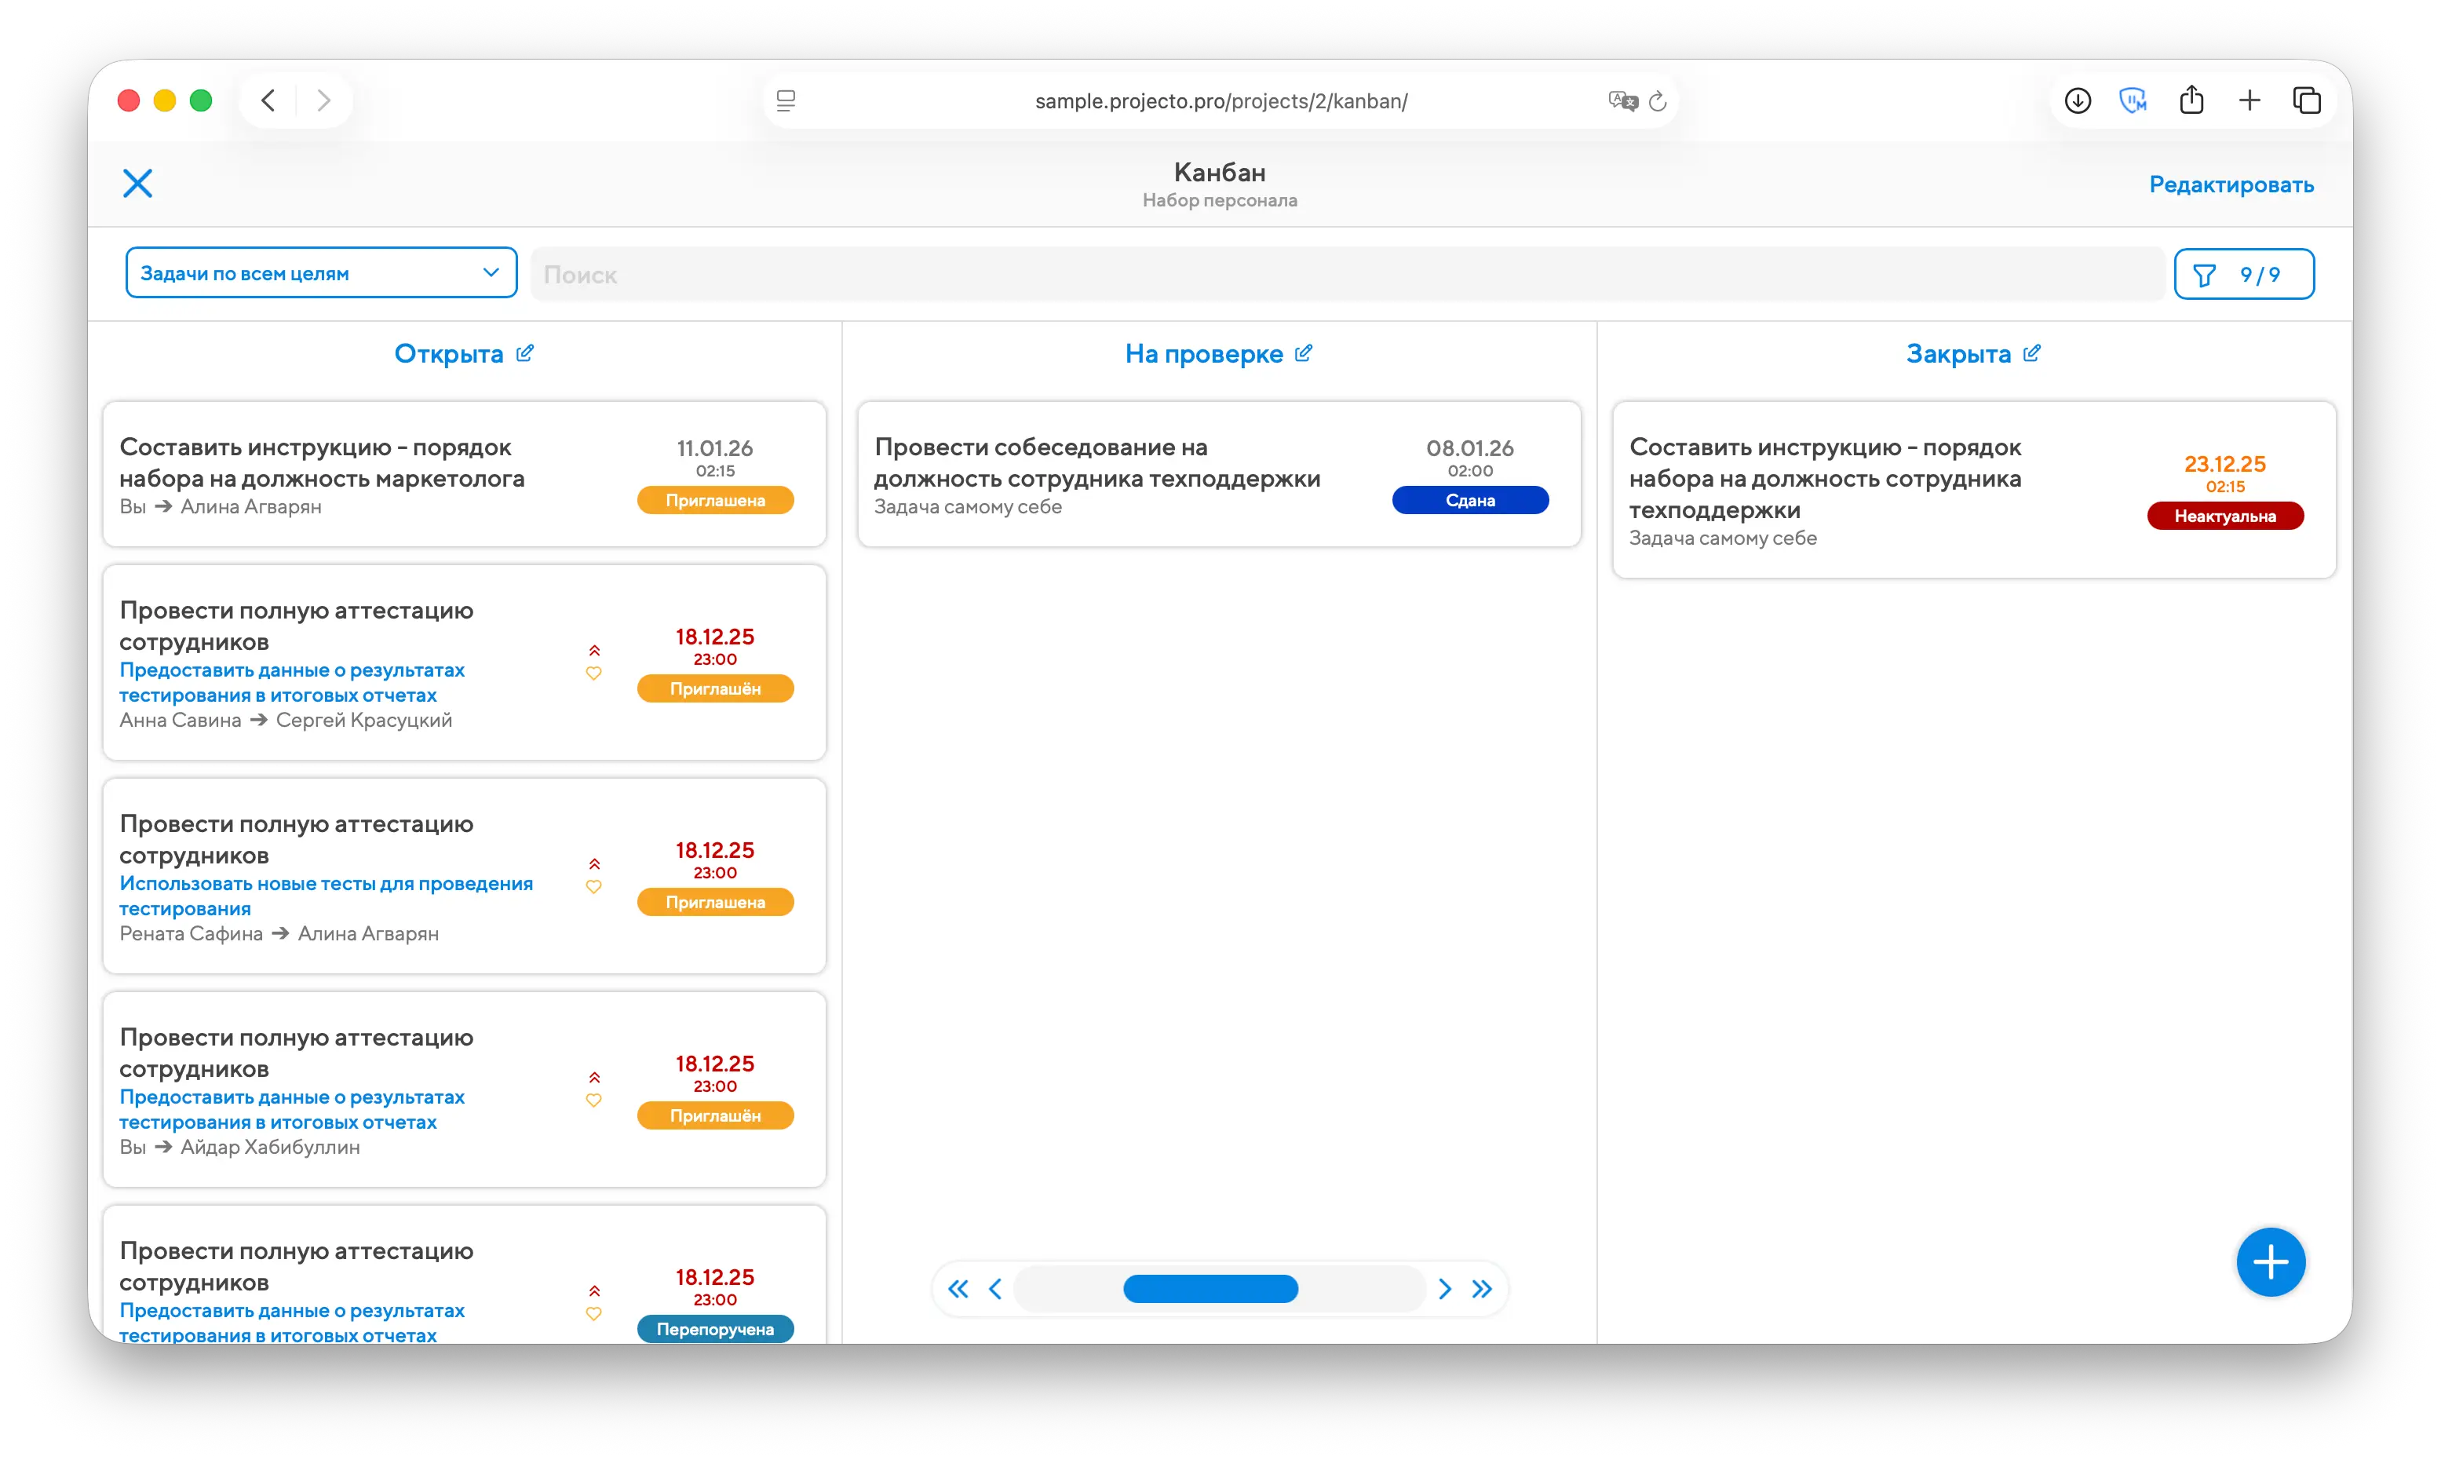Reload the page in the address bar
2441x1460 pixels.
(1657, 101)
